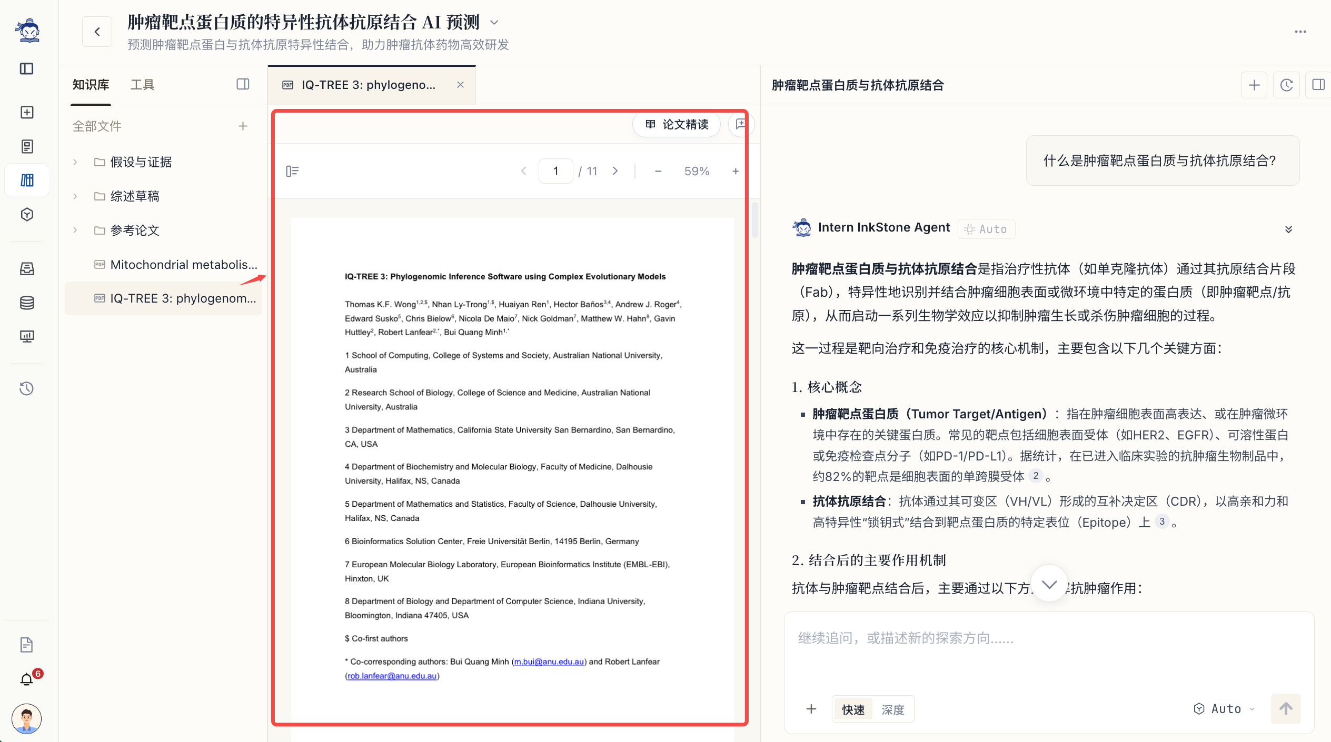Click the PDF page number field
1331x742 pixels.
click(555, 171)
